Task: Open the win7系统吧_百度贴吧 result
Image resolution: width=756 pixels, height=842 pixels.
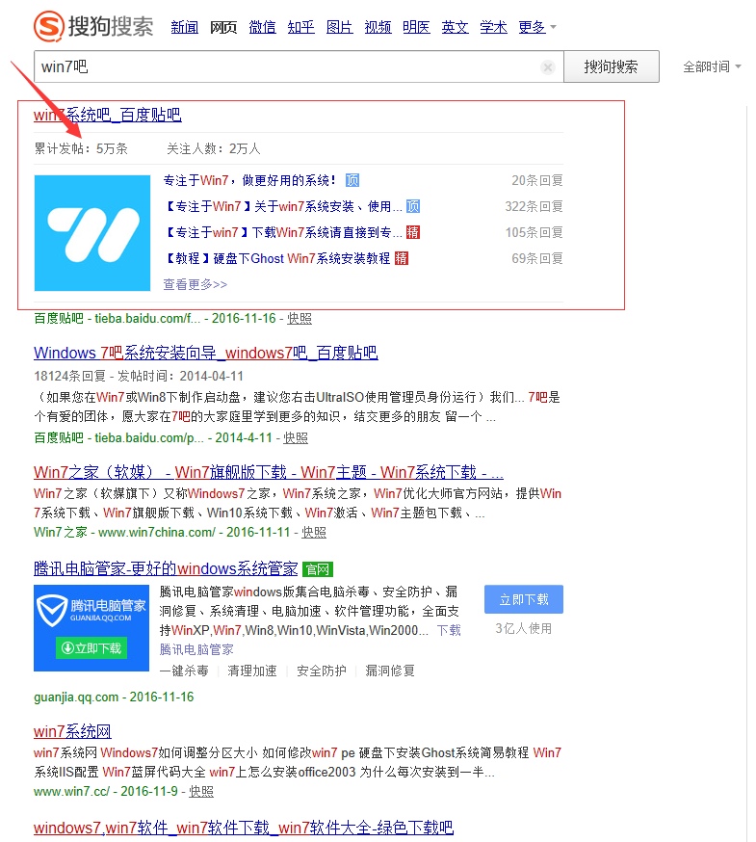Action: 108,115
